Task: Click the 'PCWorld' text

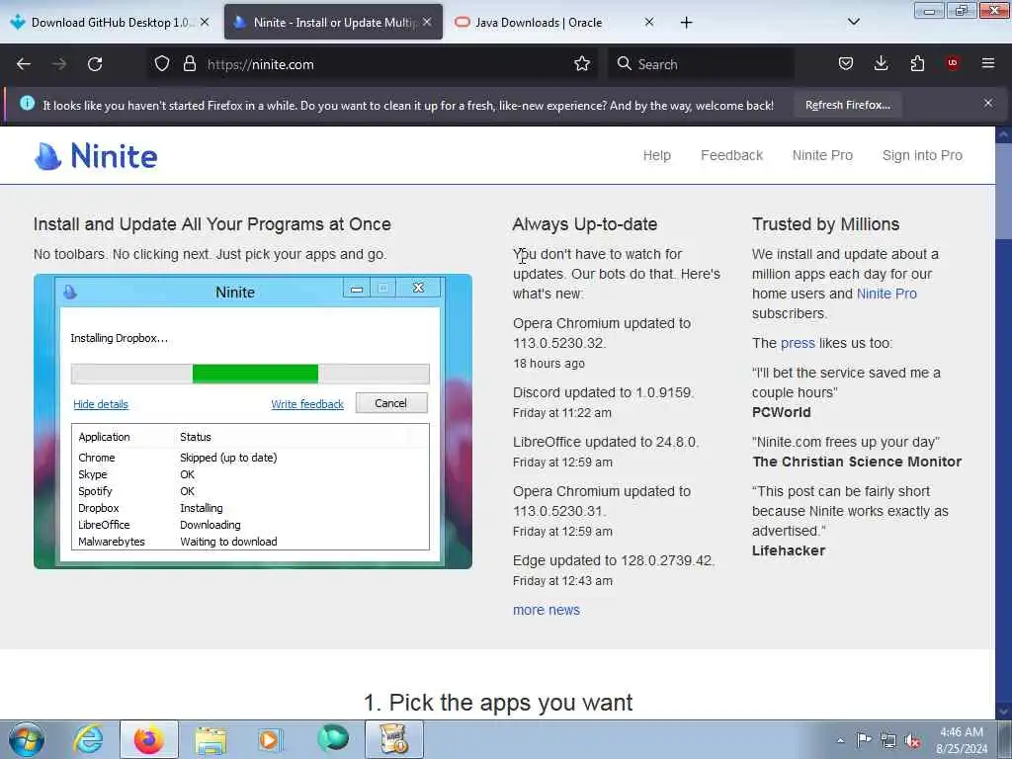Action: [x=781, y=412]
